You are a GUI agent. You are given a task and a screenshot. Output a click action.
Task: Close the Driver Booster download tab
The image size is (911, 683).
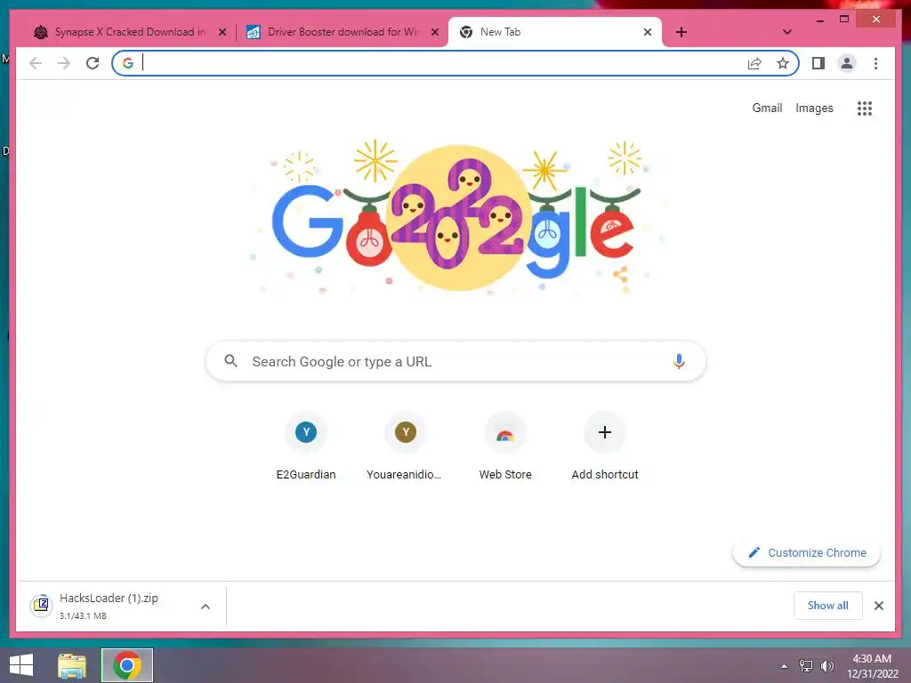tap(434, 32)
